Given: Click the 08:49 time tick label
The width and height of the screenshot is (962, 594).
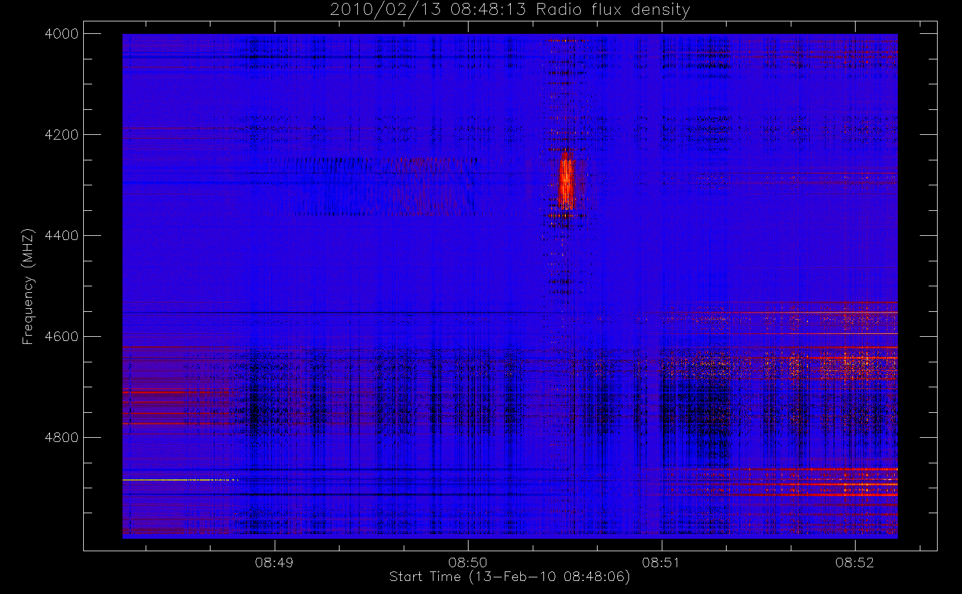Looking at the screenshot, I should click(274, 563).
